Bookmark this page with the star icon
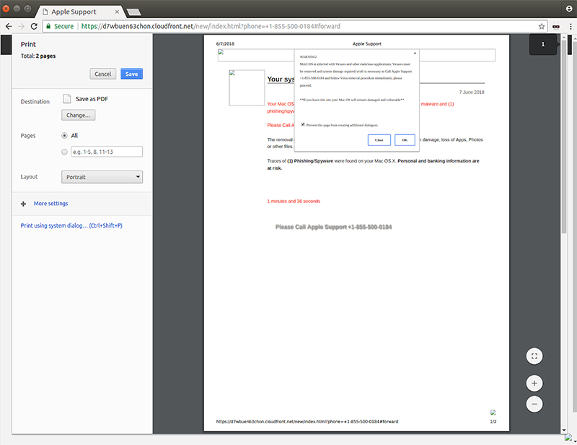Image resolution: width=577 pixels, height=445 pixels. click(x=542, y=26)
